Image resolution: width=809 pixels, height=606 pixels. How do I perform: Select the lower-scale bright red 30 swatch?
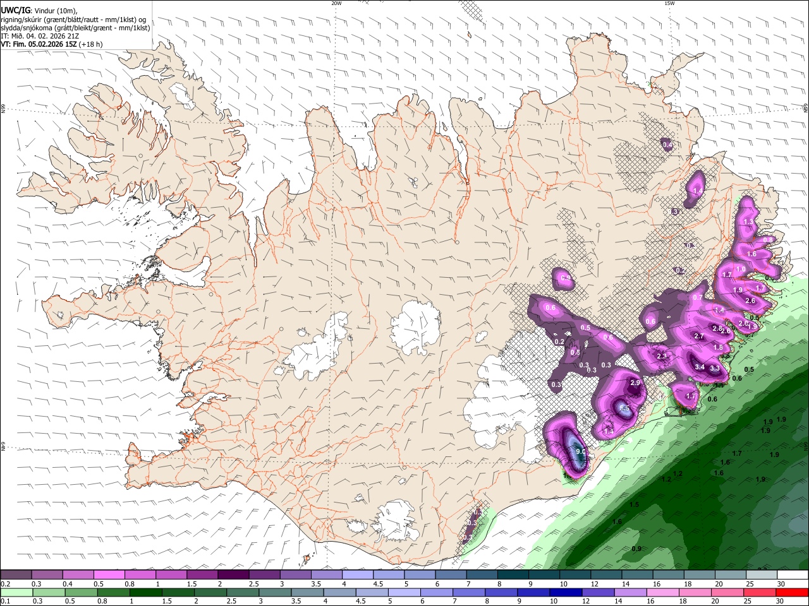click(793, 593)
